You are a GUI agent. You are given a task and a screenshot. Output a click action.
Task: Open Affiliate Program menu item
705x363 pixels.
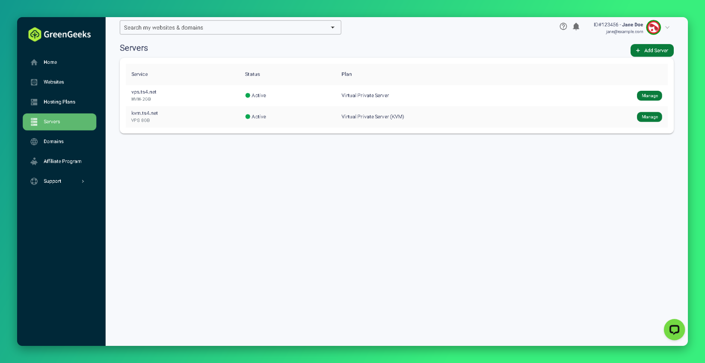59,161
